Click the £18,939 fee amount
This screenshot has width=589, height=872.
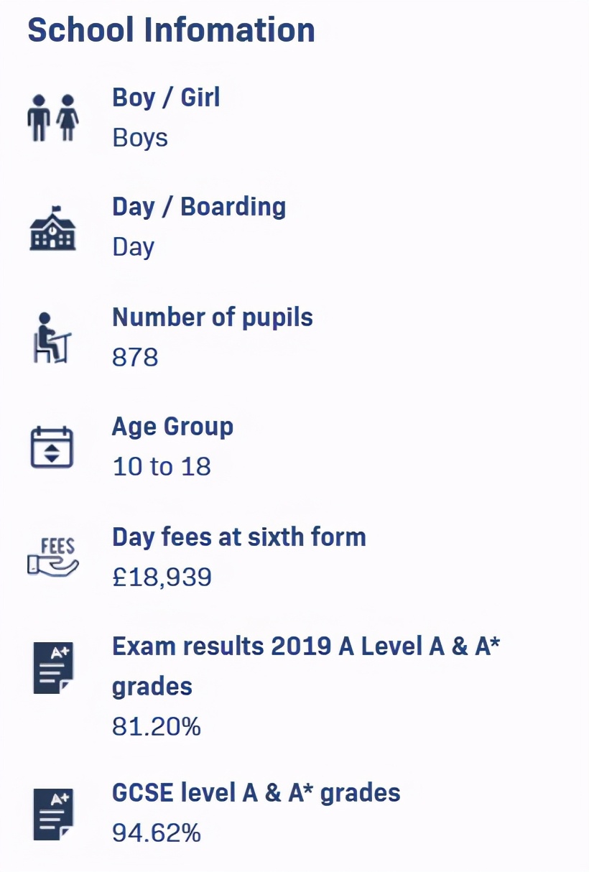(162, 577)
